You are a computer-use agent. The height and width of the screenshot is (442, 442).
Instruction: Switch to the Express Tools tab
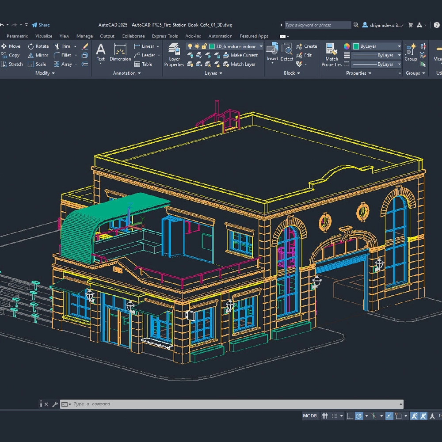164,36
